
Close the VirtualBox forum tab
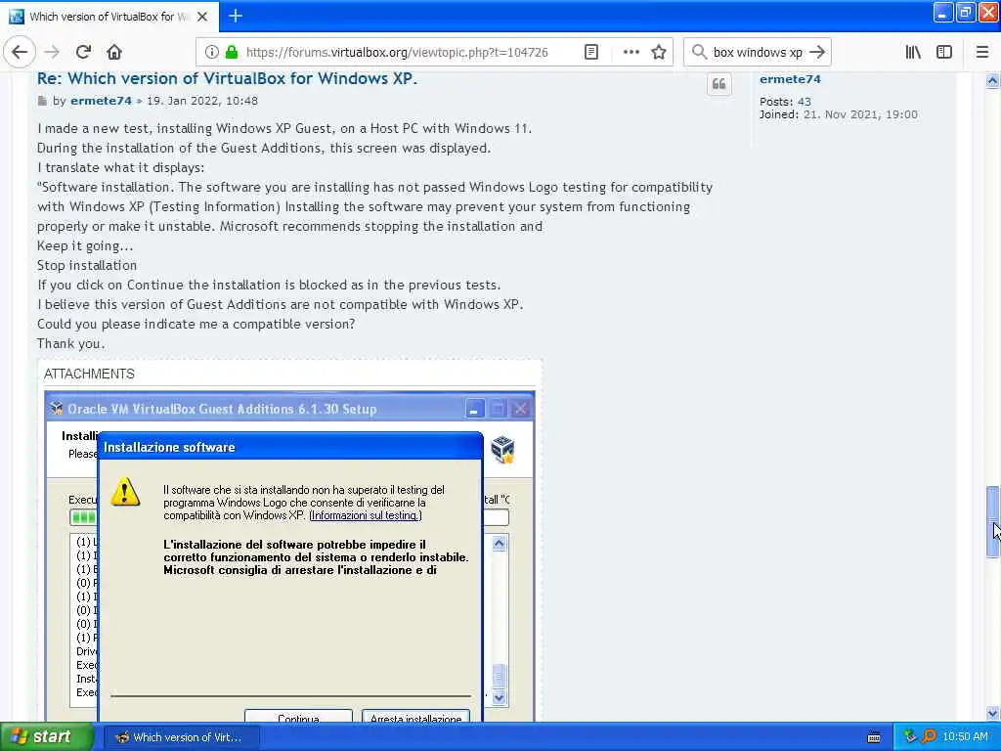[202, 17]
